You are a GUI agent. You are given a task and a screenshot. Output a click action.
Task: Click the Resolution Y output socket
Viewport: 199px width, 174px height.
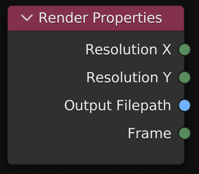click(x=184, y=78)
